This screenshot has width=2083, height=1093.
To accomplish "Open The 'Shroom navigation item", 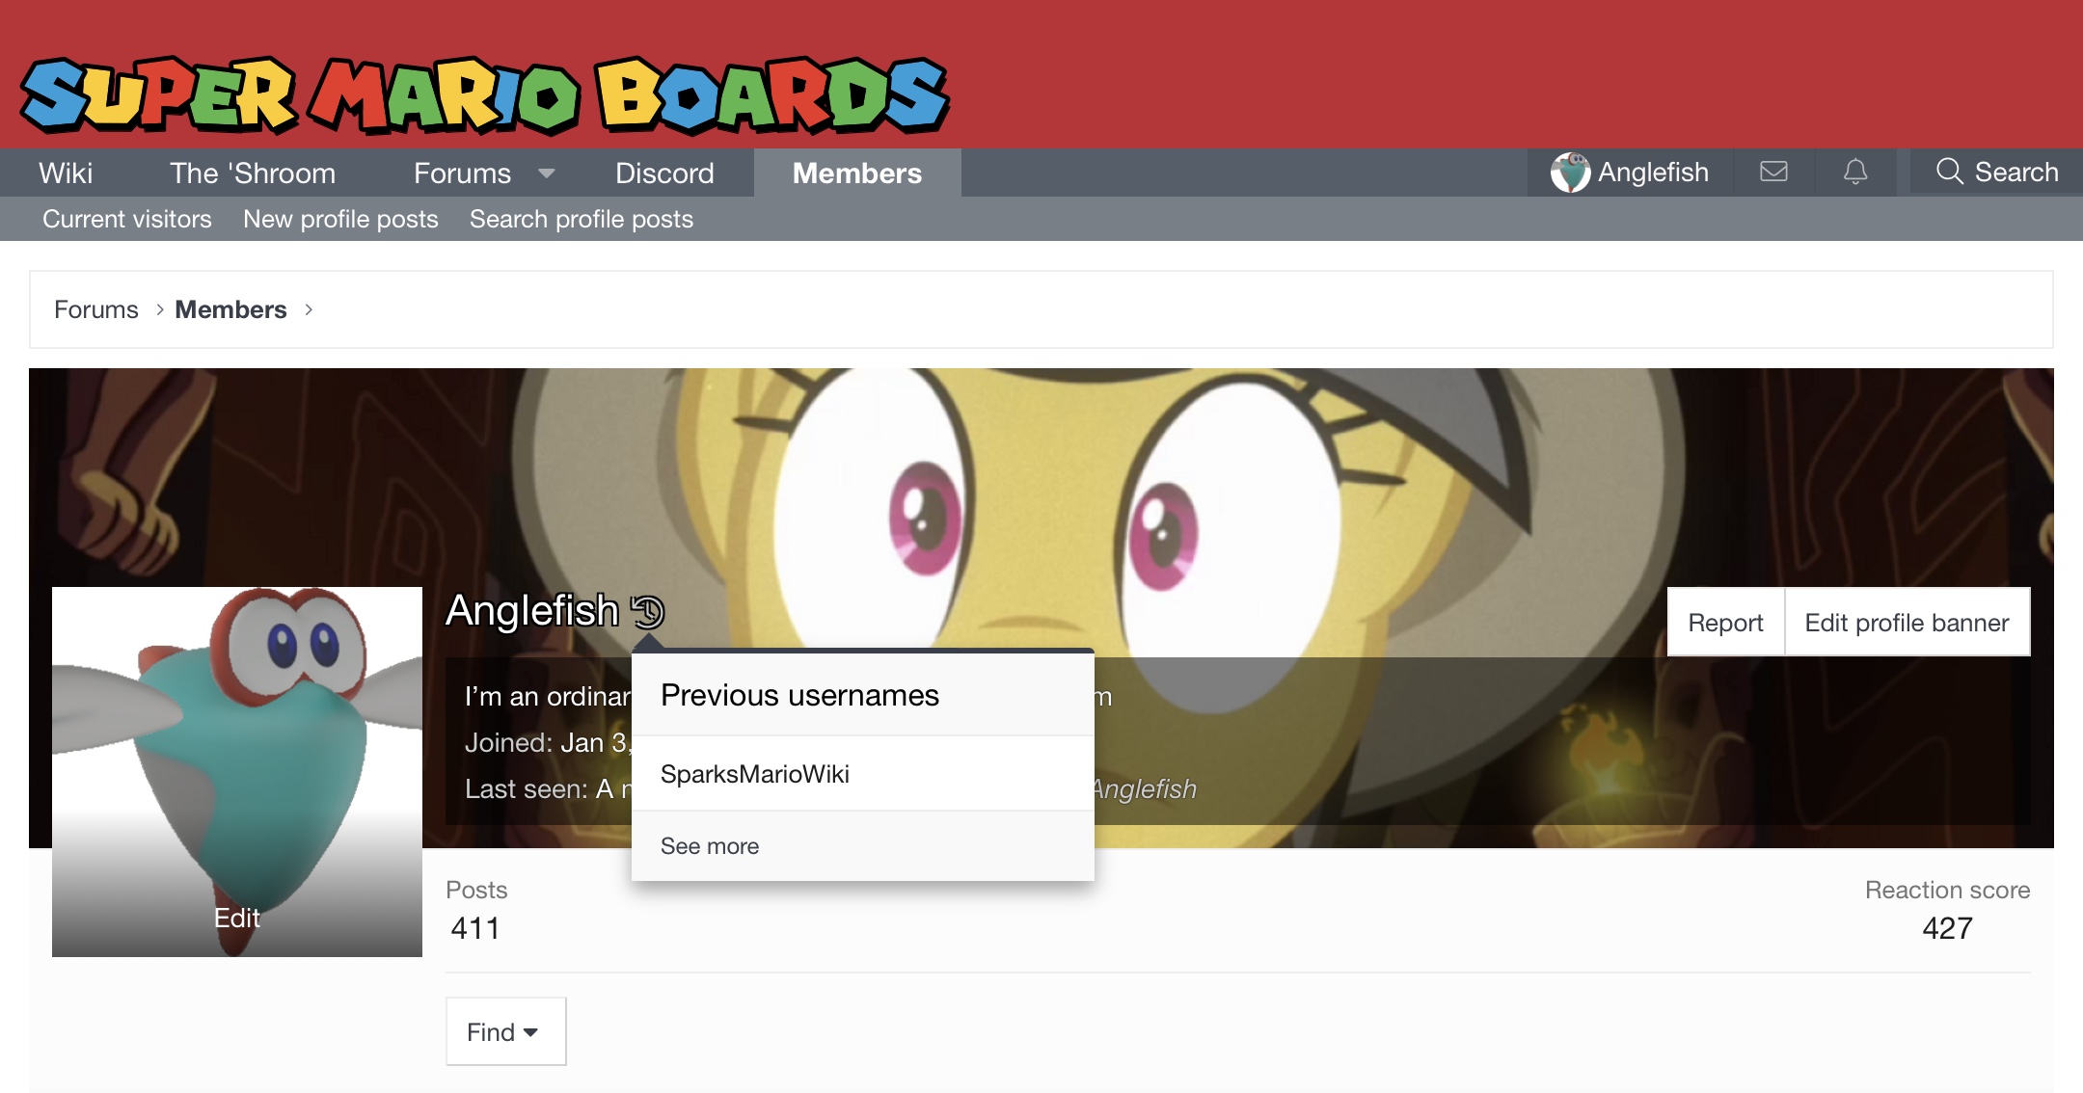I will [253, 173].
